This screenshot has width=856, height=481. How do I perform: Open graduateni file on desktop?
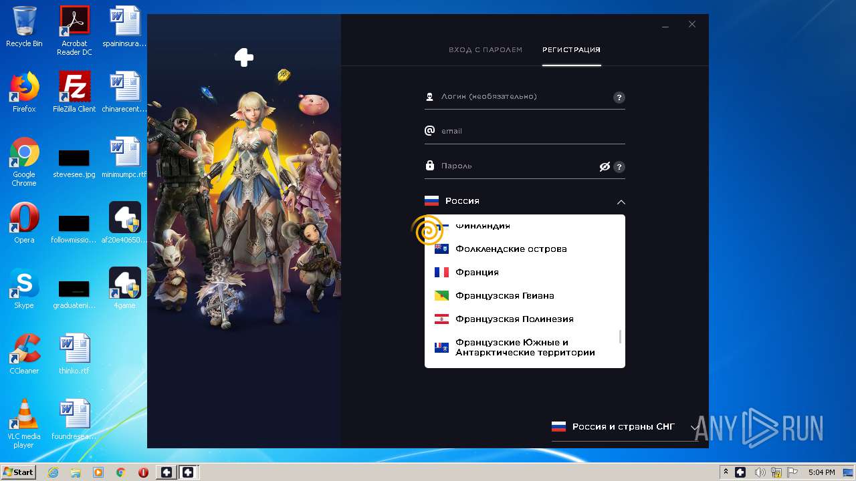pos(74,293)
